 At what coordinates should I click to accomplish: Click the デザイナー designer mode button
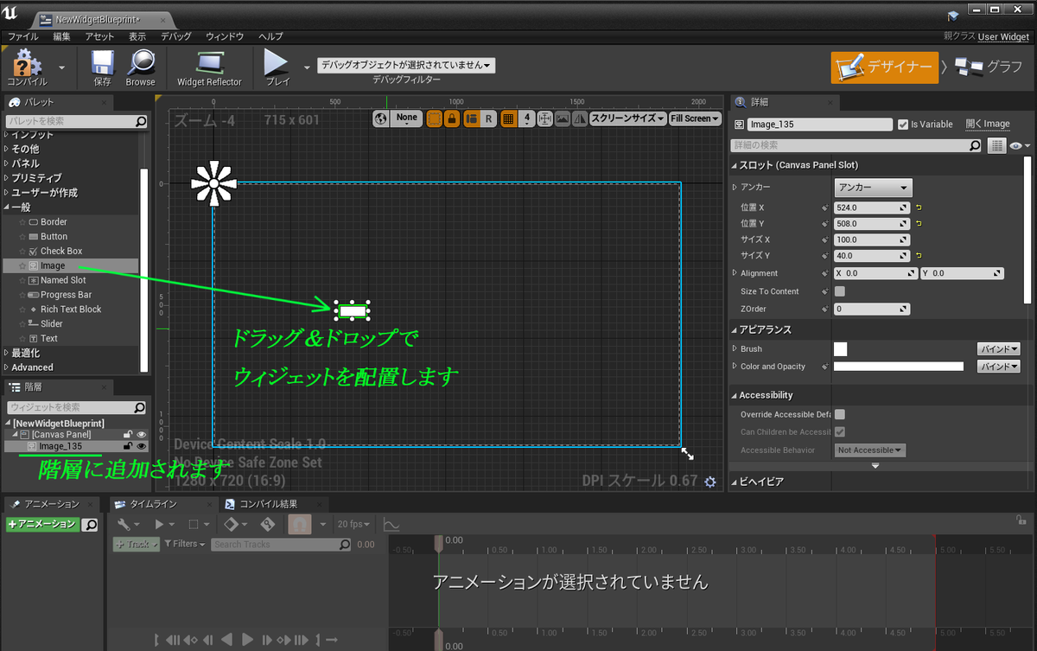tap(884, 67)
